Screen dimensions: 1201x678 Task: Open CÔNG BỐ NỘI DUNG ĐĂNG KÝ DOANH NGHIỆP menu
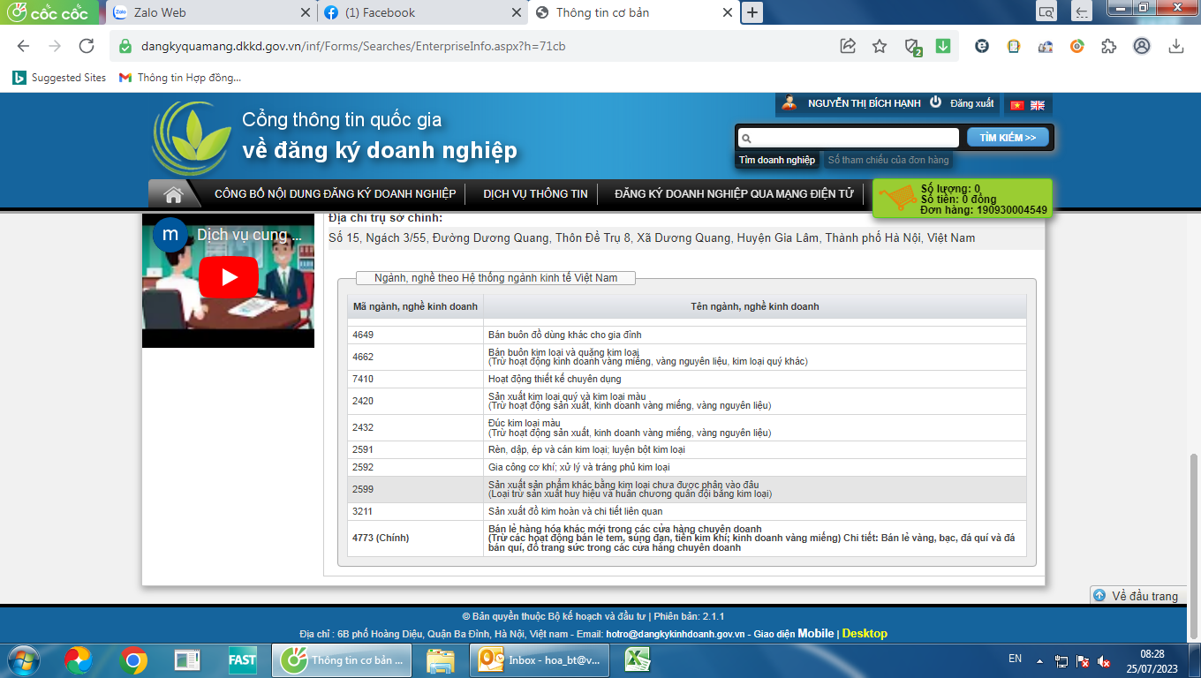coord(335,194)
